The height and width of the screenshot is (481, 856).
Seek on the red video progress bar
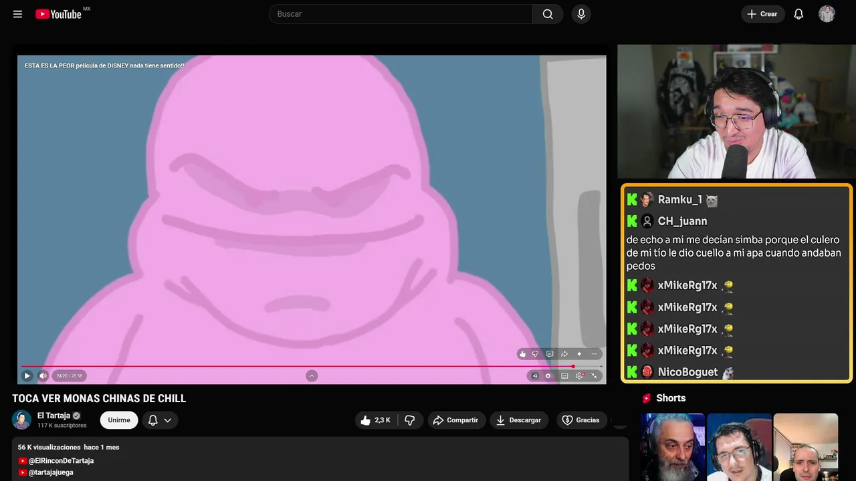click(x=312, y=366)
